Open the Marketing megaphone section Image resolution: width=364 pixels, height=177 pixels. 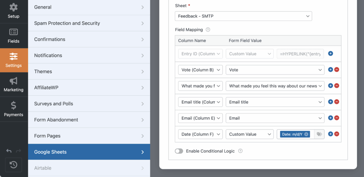(x=14, y=84)
